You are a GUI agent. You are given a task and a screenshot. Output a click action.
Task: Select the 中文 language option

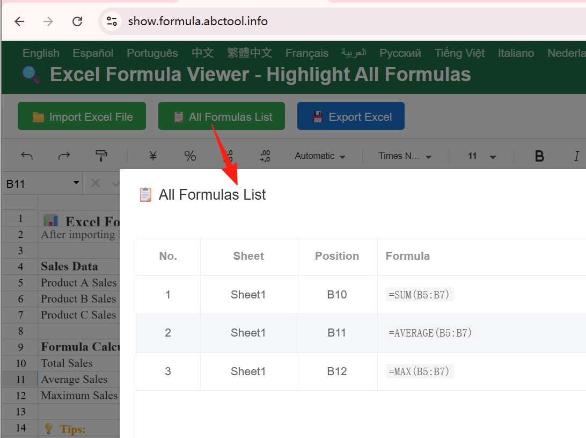click(x=202, y=53)
